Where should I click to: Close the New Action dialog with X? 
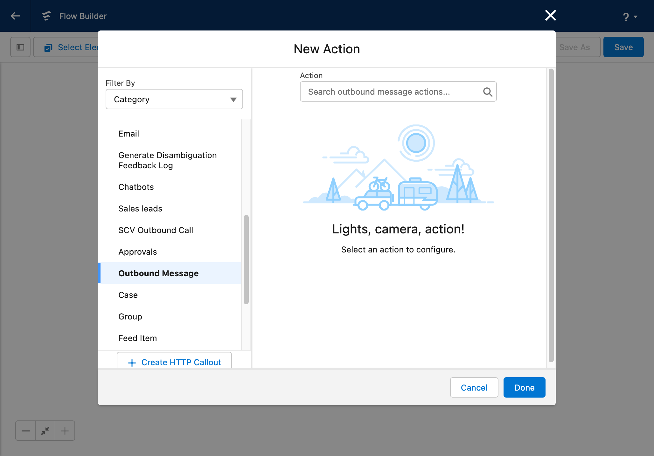point(550,15)
